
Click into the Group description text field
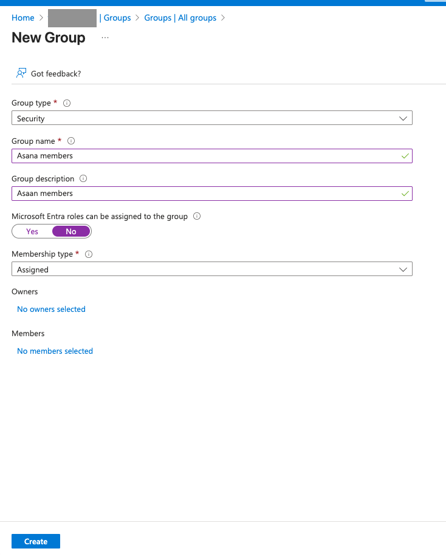[x=207, y=194]
